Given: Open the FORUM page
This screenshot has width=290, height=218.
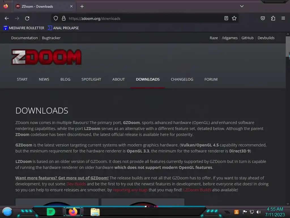Looking at the screenshot, I should (211, 79).
